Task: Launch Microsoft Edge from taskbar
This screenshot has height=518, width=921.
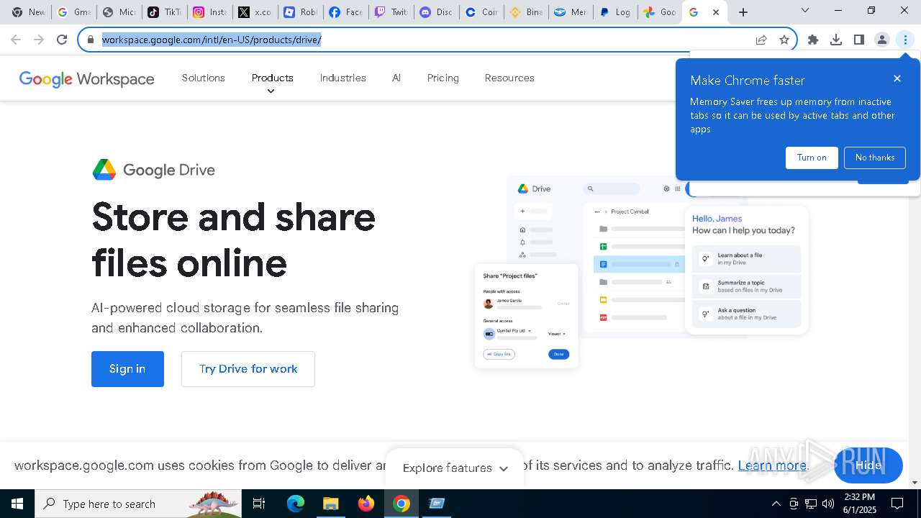Action: coord(296,504)
